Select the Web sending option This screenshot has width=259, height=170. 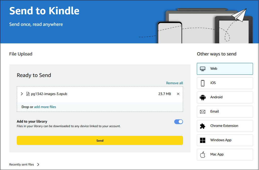tap(225, 69)
